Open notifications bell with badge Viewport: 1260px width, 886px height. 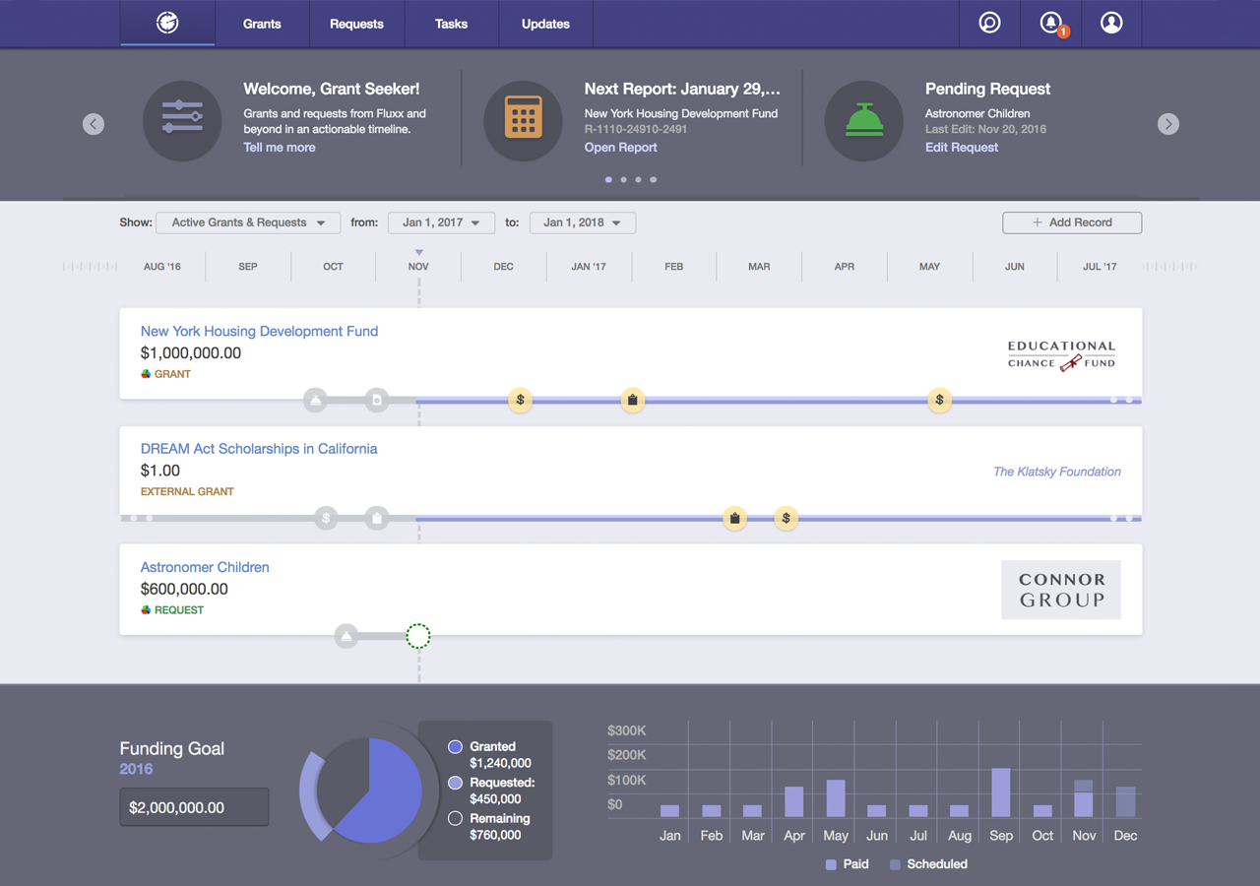[x=1051, y=23]
